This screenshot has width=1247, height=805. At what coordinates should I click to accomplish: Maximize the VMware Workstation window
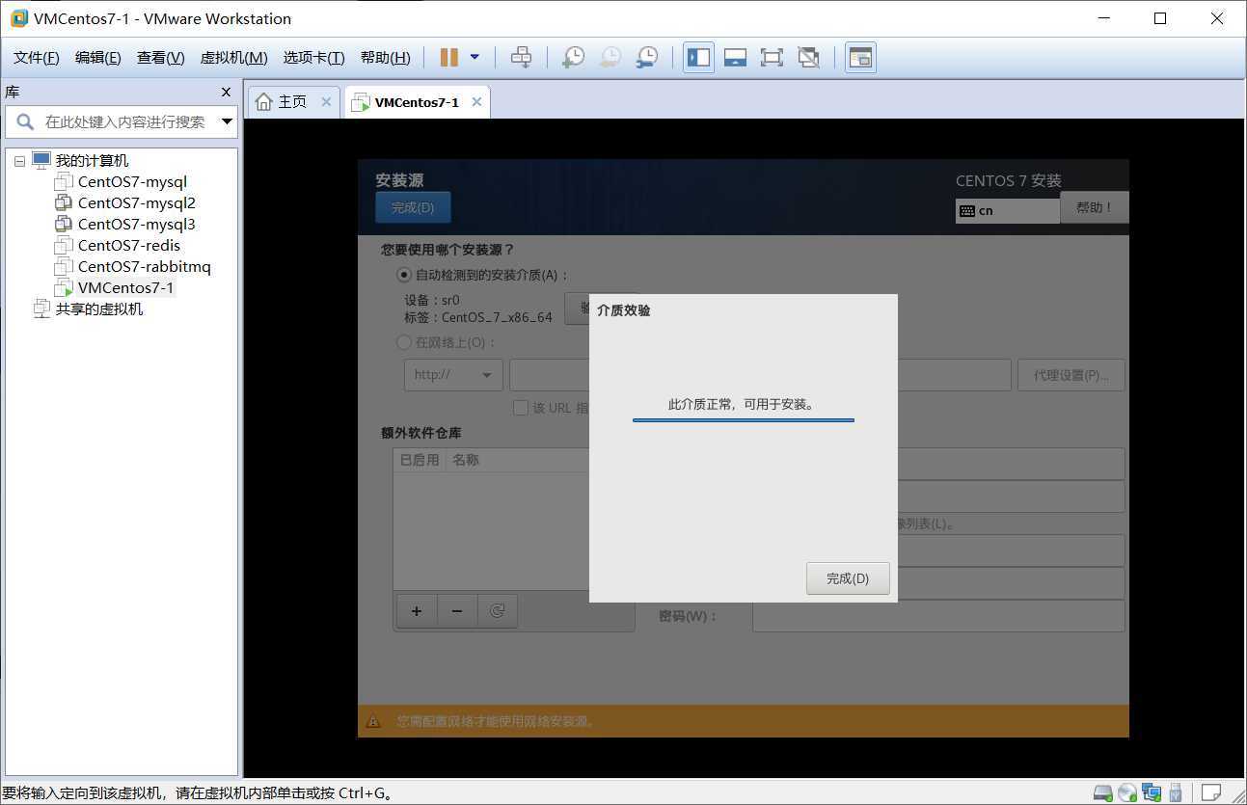pos(1160,18)
